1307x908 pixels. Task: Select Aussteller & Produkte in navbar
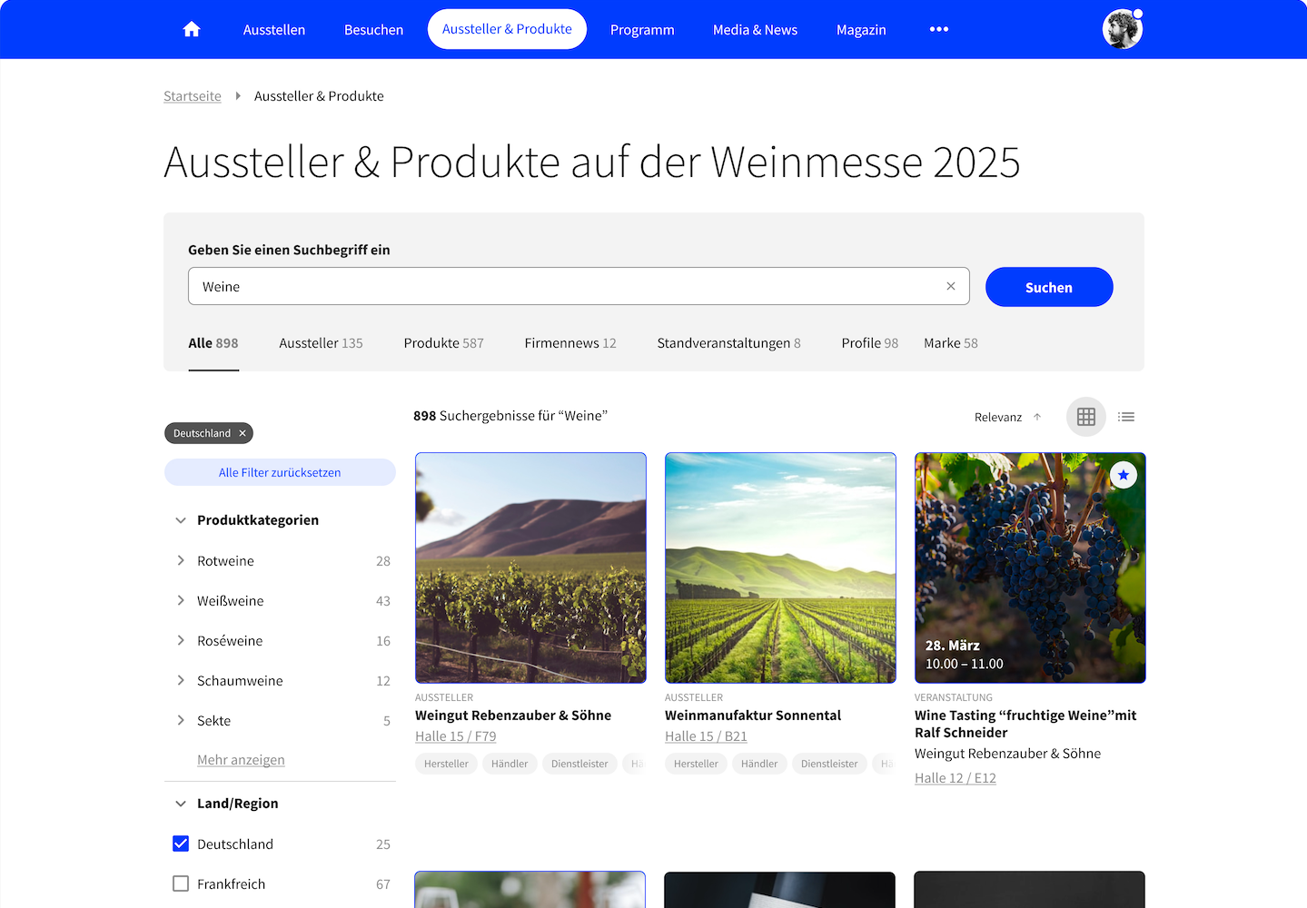507,29
